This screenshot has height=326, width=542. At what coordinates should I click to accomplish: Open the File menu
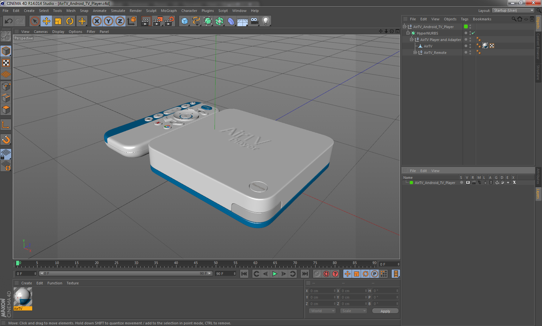[5, 11]
